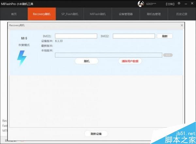Click the 注销 logout link
The height and width of the screenshot is (144, 196).
coord(170,4)
